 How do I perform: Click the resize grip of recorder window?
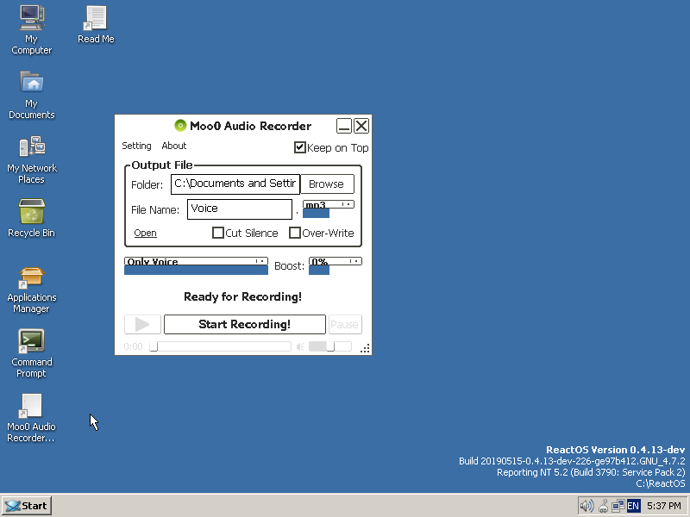pos(365,348)
